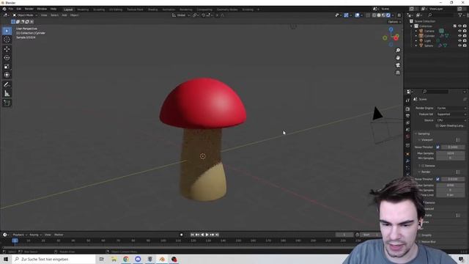This screenshot has height=264, width=469.
Task: Select the Cursor tool
Action: 7,40
